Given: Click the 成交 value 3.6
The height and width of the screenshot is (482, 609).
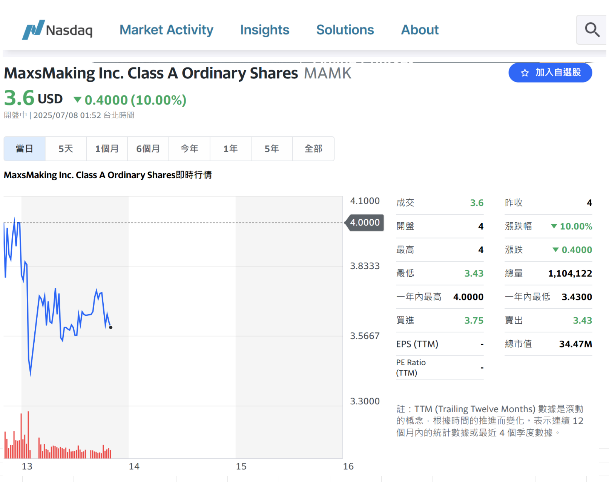Looking at the screenshot, I should (477, 203).
